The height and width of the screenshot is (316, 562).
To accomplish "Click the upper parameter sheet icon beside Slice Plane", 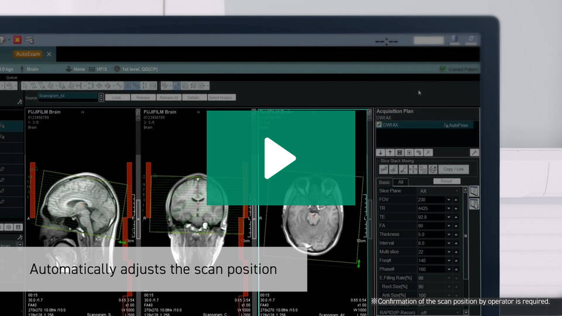I will 474,191.
